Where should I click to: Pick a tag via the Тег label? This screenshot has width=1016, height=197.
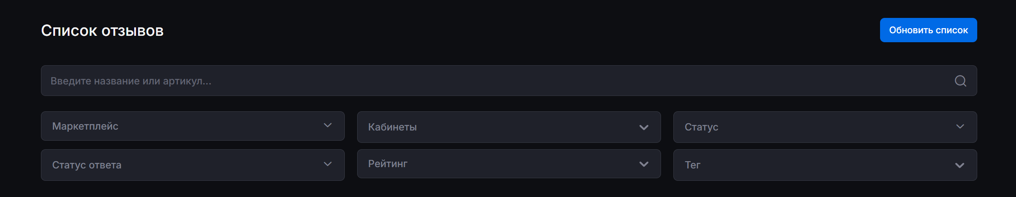click(x=693, y=165)
